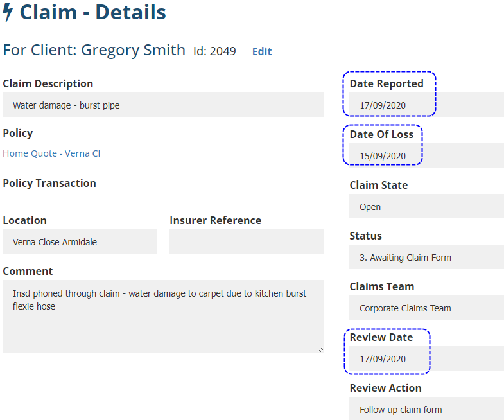Click the Location field showing Verna Close Armidale
Image resolution: width=504 pixels, height=420 pixels.
[x=80, y=242]
